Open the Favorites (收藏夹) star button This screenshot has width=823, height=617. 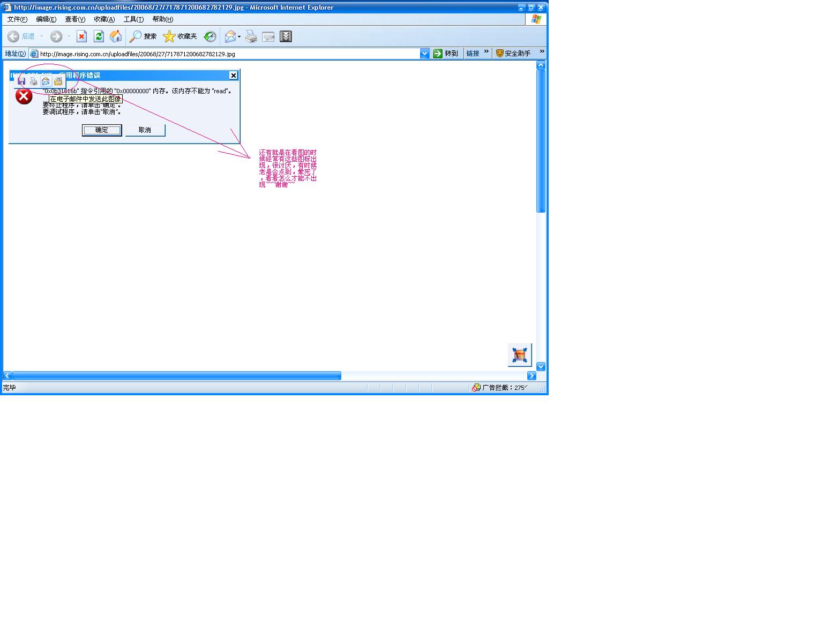pyautogui.click(x=180, y=36)
